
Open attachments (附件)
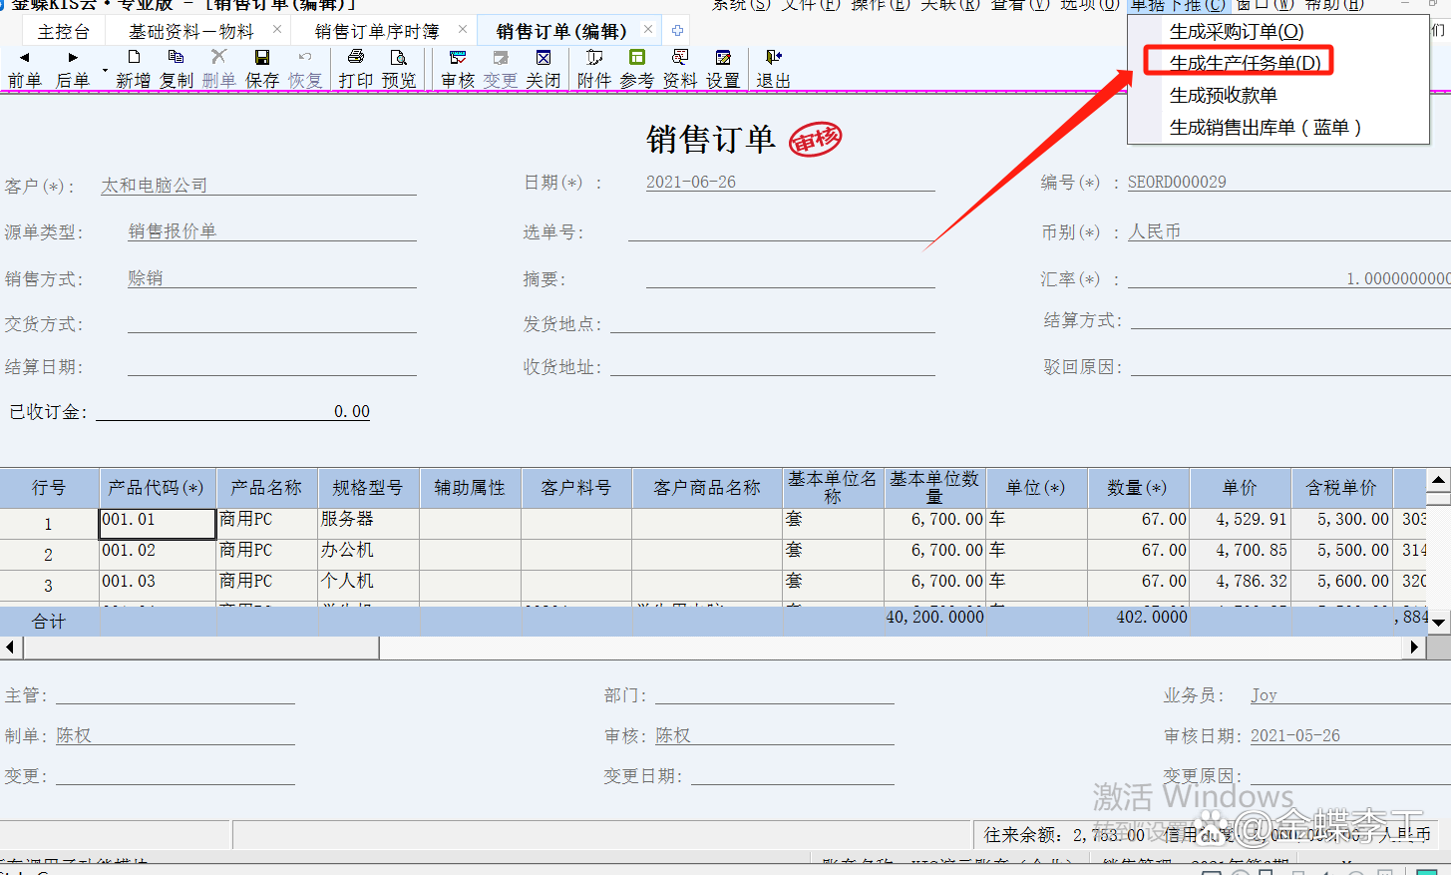(x=594, y=69)
